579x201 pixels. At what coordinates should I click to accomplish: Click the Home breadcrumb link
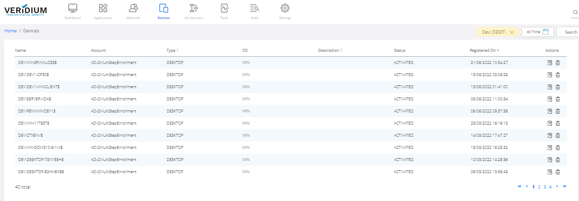[11, 31]
